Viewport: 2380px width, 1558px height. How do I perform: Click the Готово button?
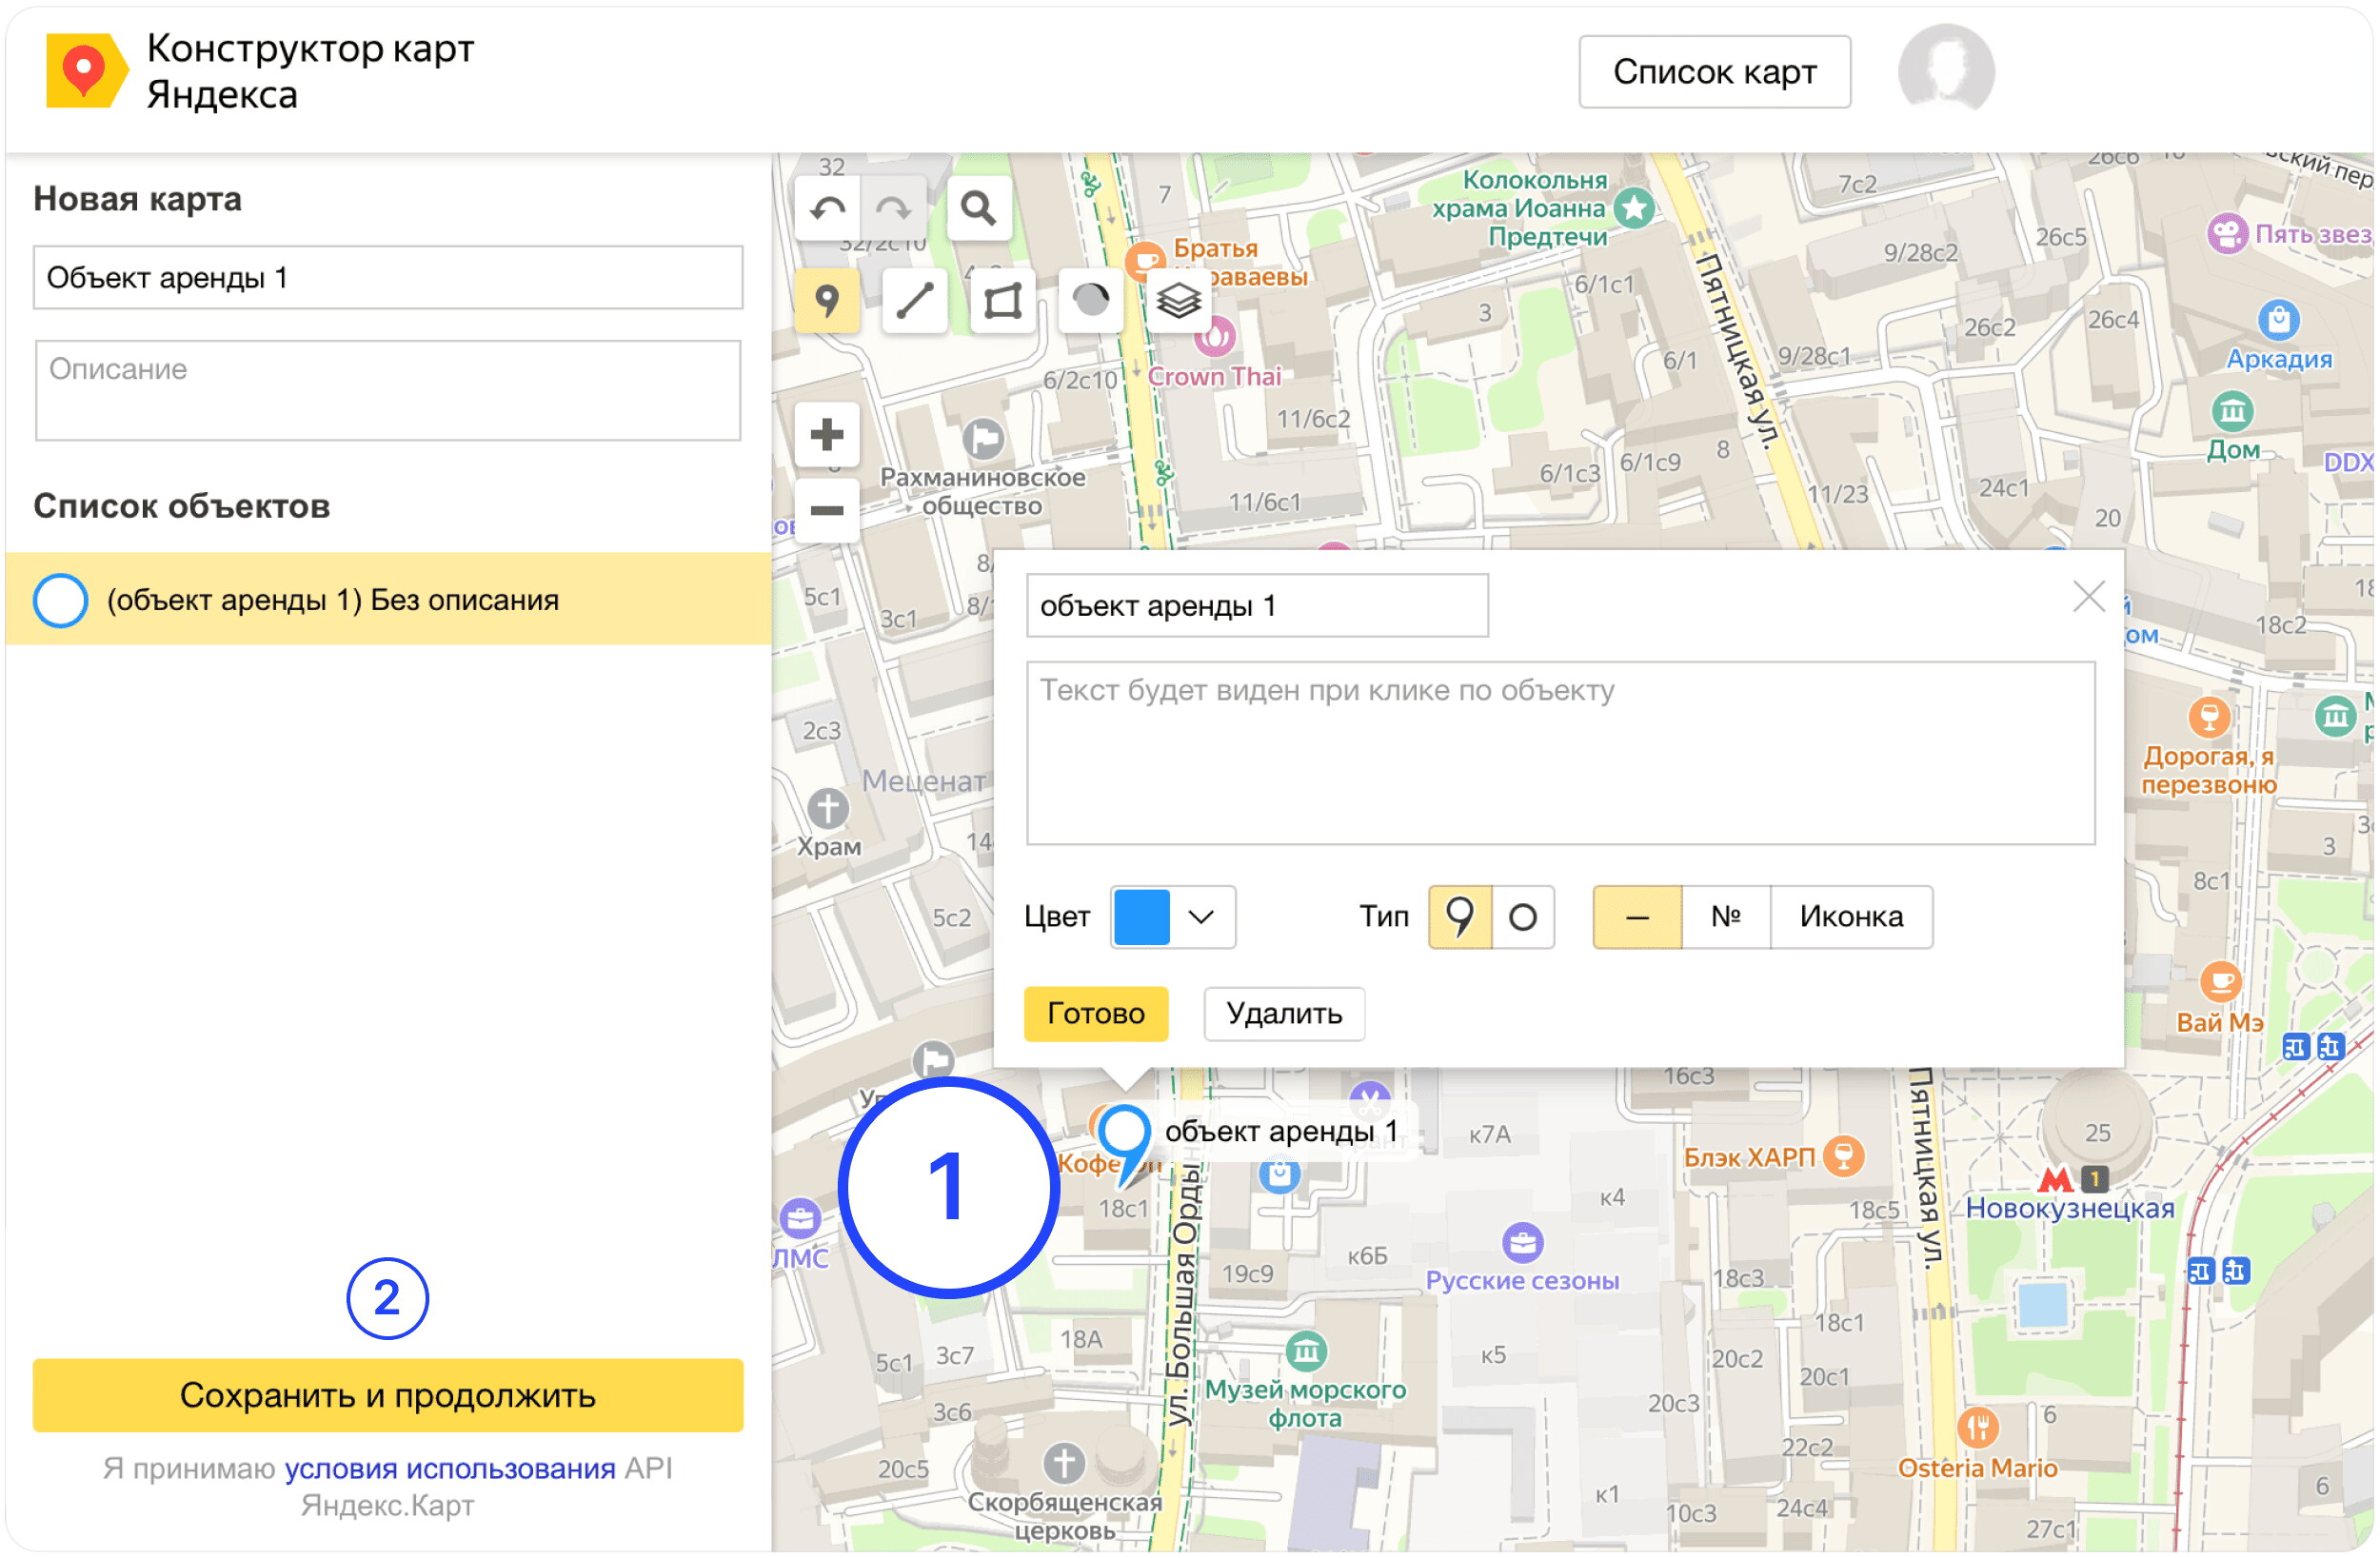tap(1096, 1014)
